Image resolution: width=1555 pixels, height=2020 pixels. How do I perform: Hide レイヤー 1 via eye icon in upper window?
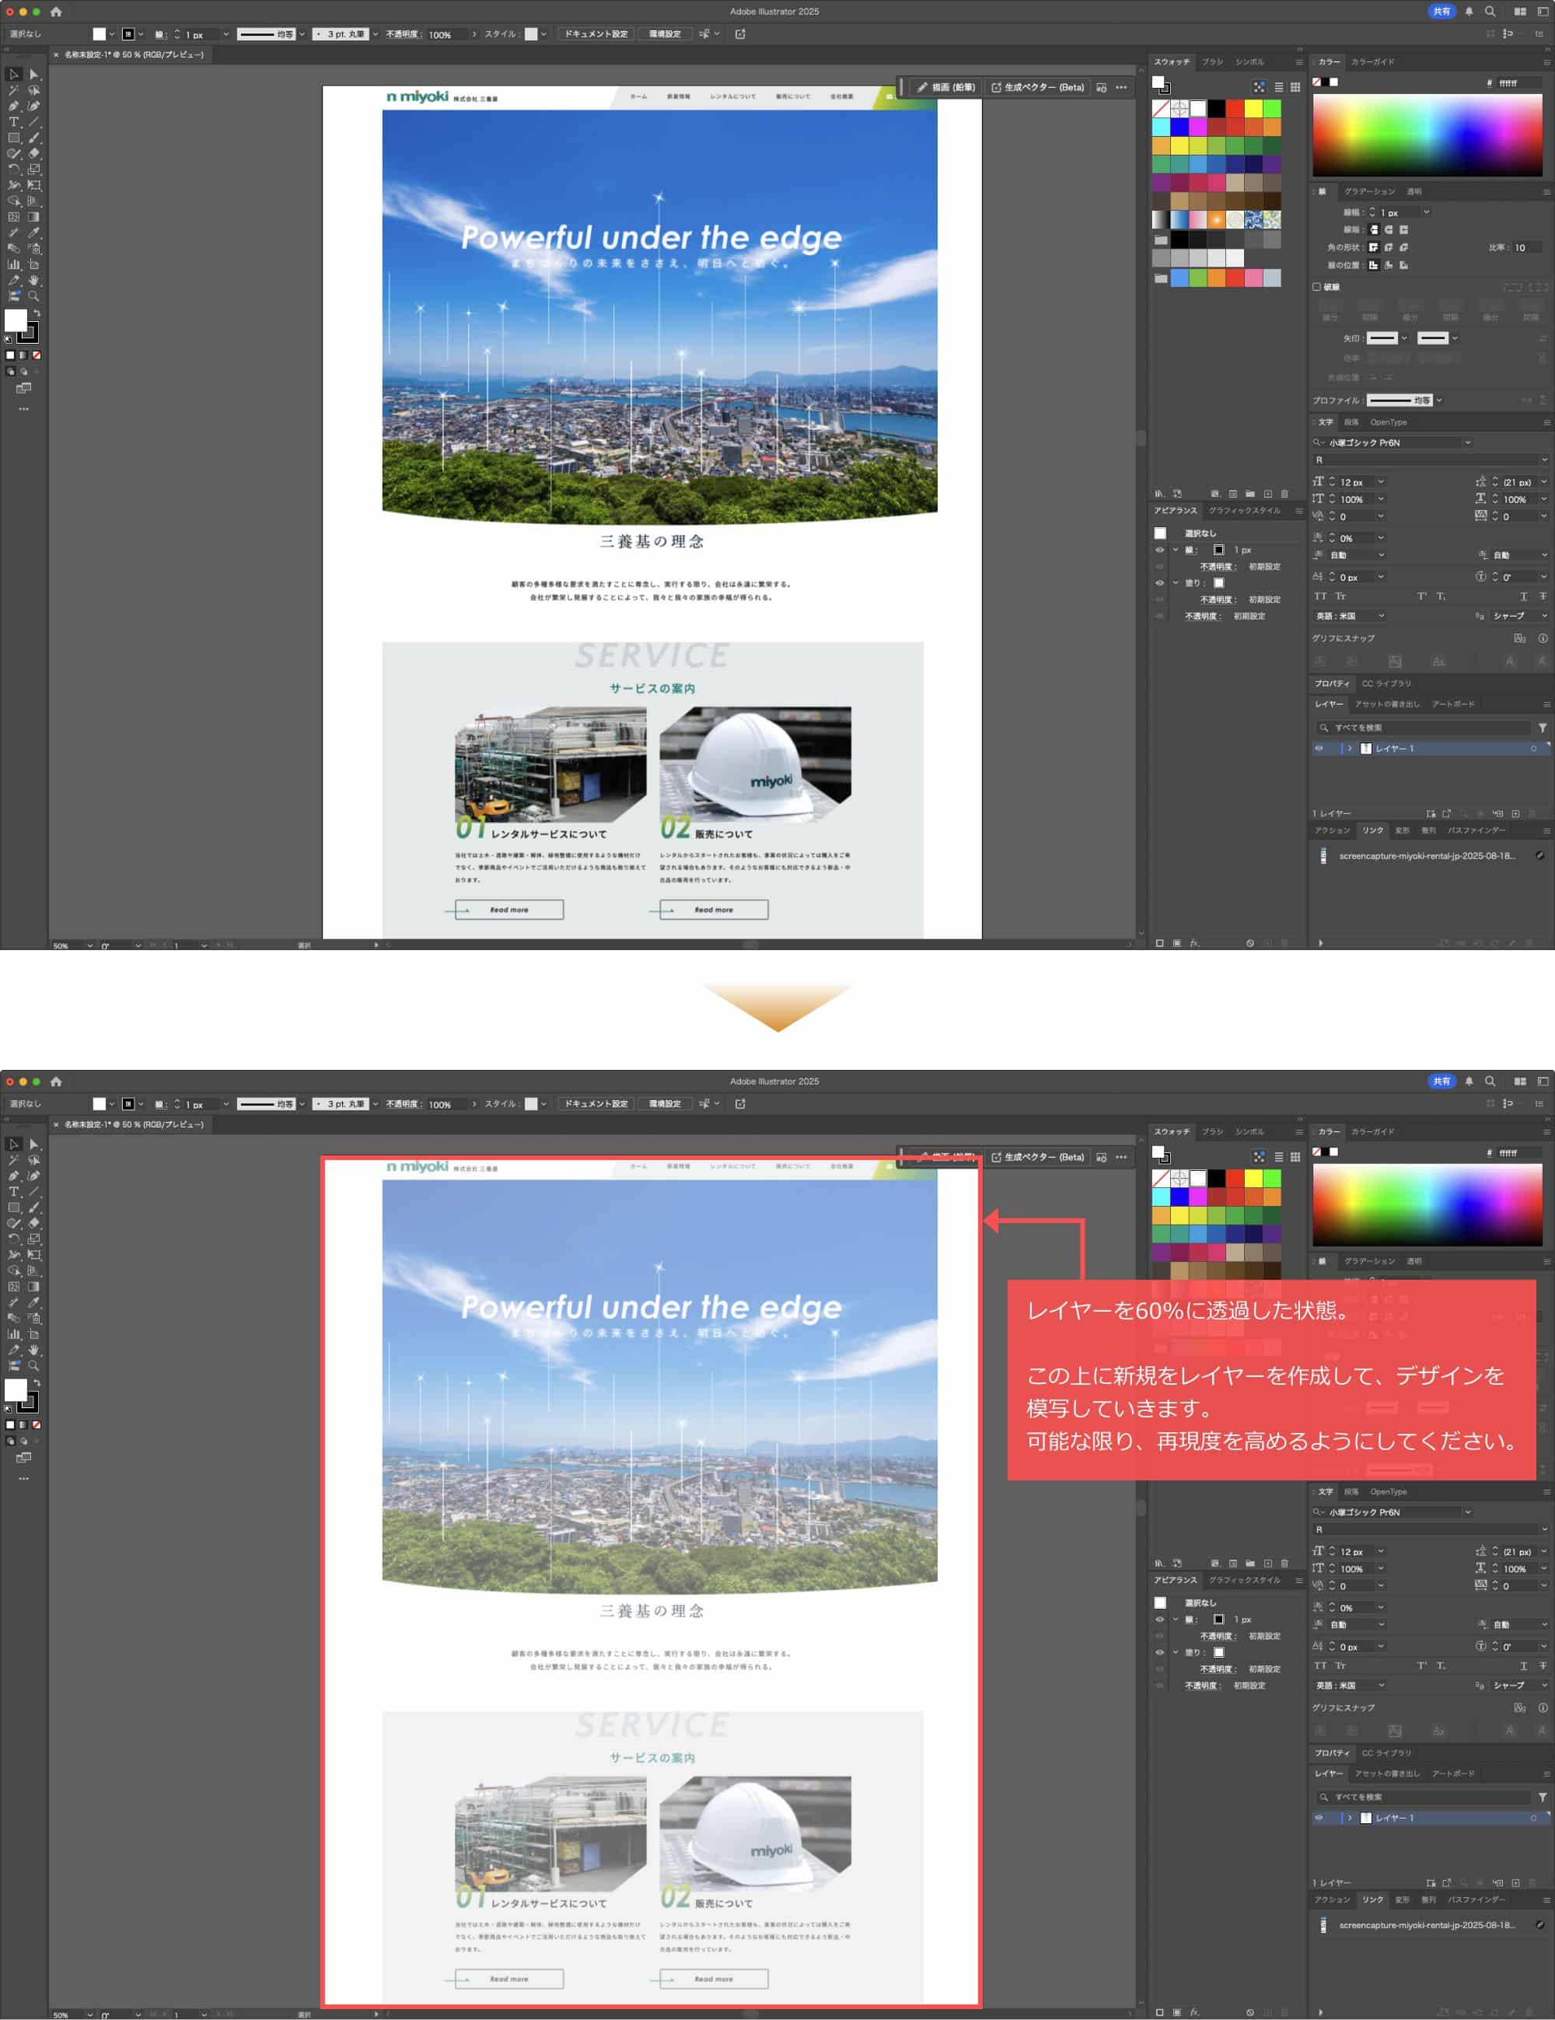point(1319,748)
